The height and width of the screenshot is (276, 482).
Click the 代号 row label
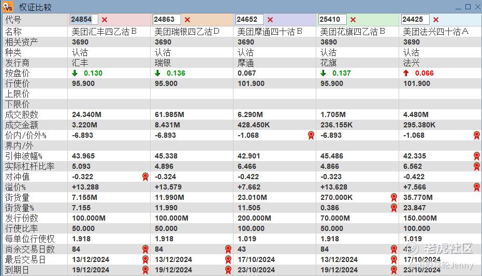tap(13, 20)
